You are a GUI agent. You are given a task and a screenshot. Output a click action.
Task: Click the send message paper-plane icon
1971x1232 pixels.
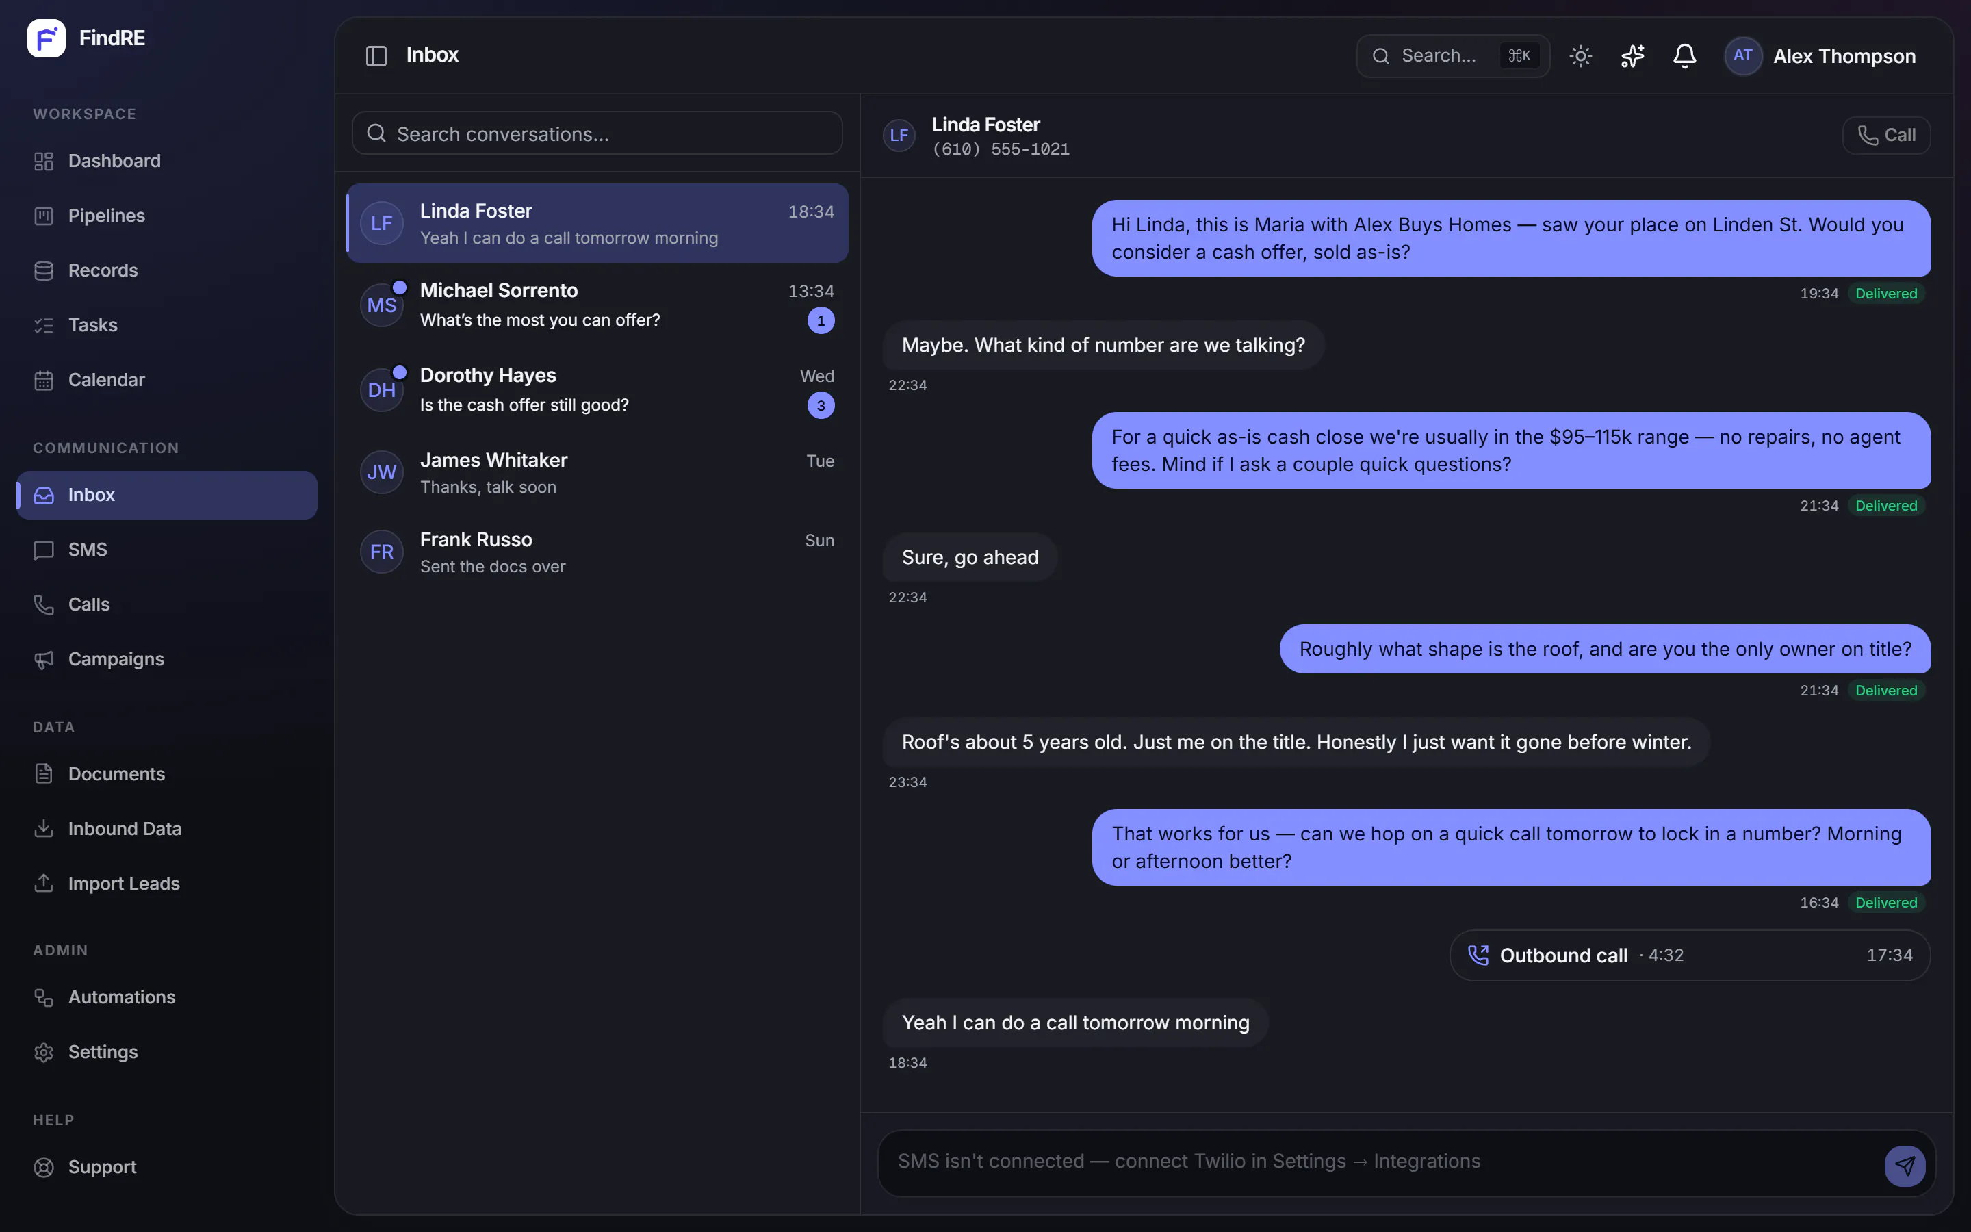pos(1904,1165)
